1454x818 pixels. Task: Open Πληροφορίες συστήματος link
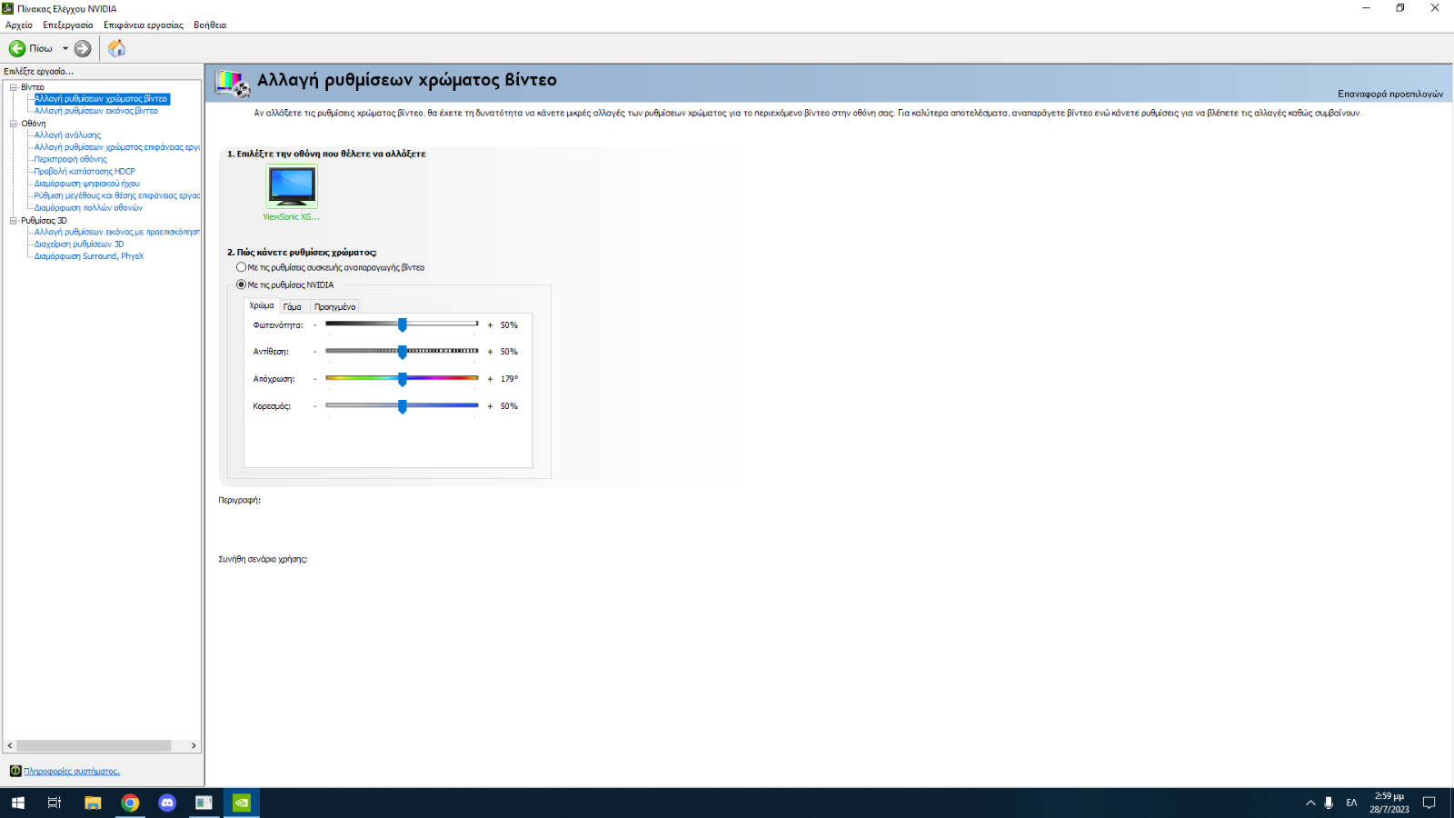(72, 772)
